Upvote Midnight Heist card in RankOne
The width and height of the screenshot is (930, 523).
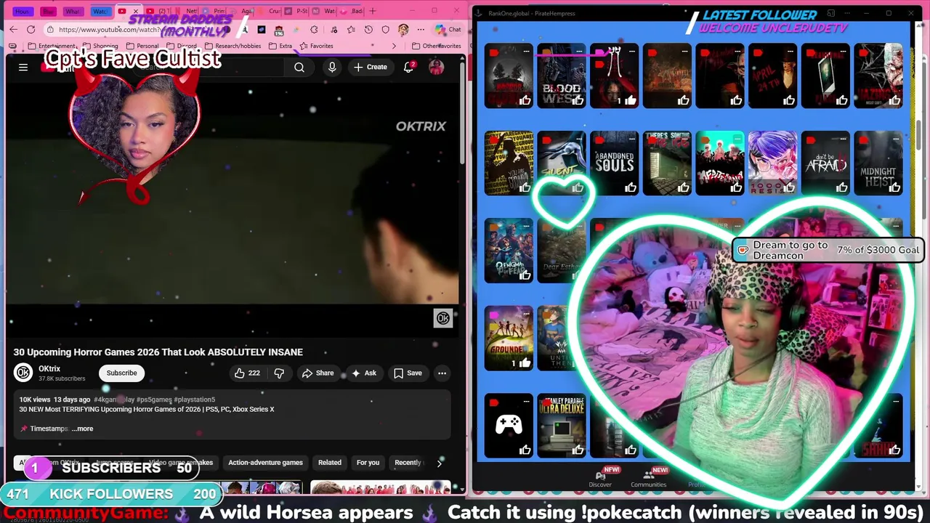pyautogui.click(x=894, y=188)
